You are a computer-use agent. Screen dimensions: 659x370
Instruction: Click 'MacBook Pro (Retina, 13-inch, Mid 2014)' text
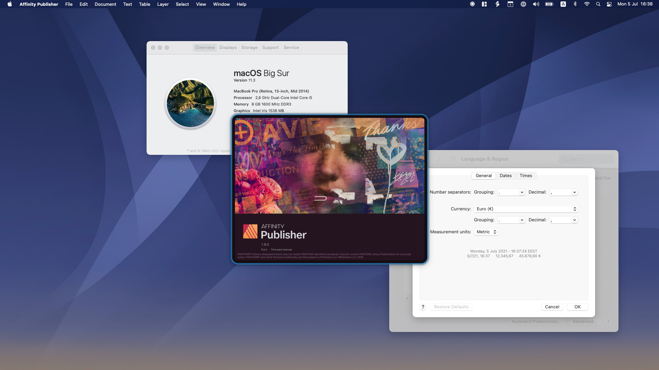tap(271, 91)
